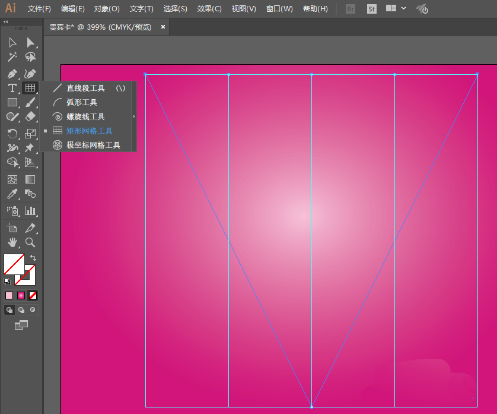Open the 对象(O) menu
Viewport: 497px width, 414px height.
pyautogui.click(x=107, y=9)
